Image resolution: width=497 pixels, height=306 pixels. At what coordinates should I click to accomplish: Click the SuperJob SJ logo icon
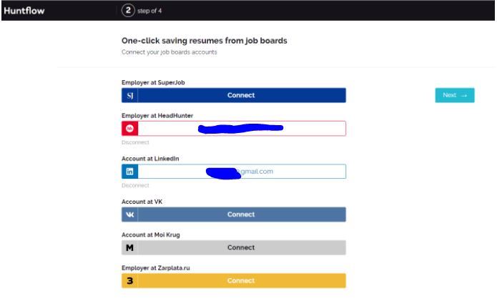(x=130, y=95)
